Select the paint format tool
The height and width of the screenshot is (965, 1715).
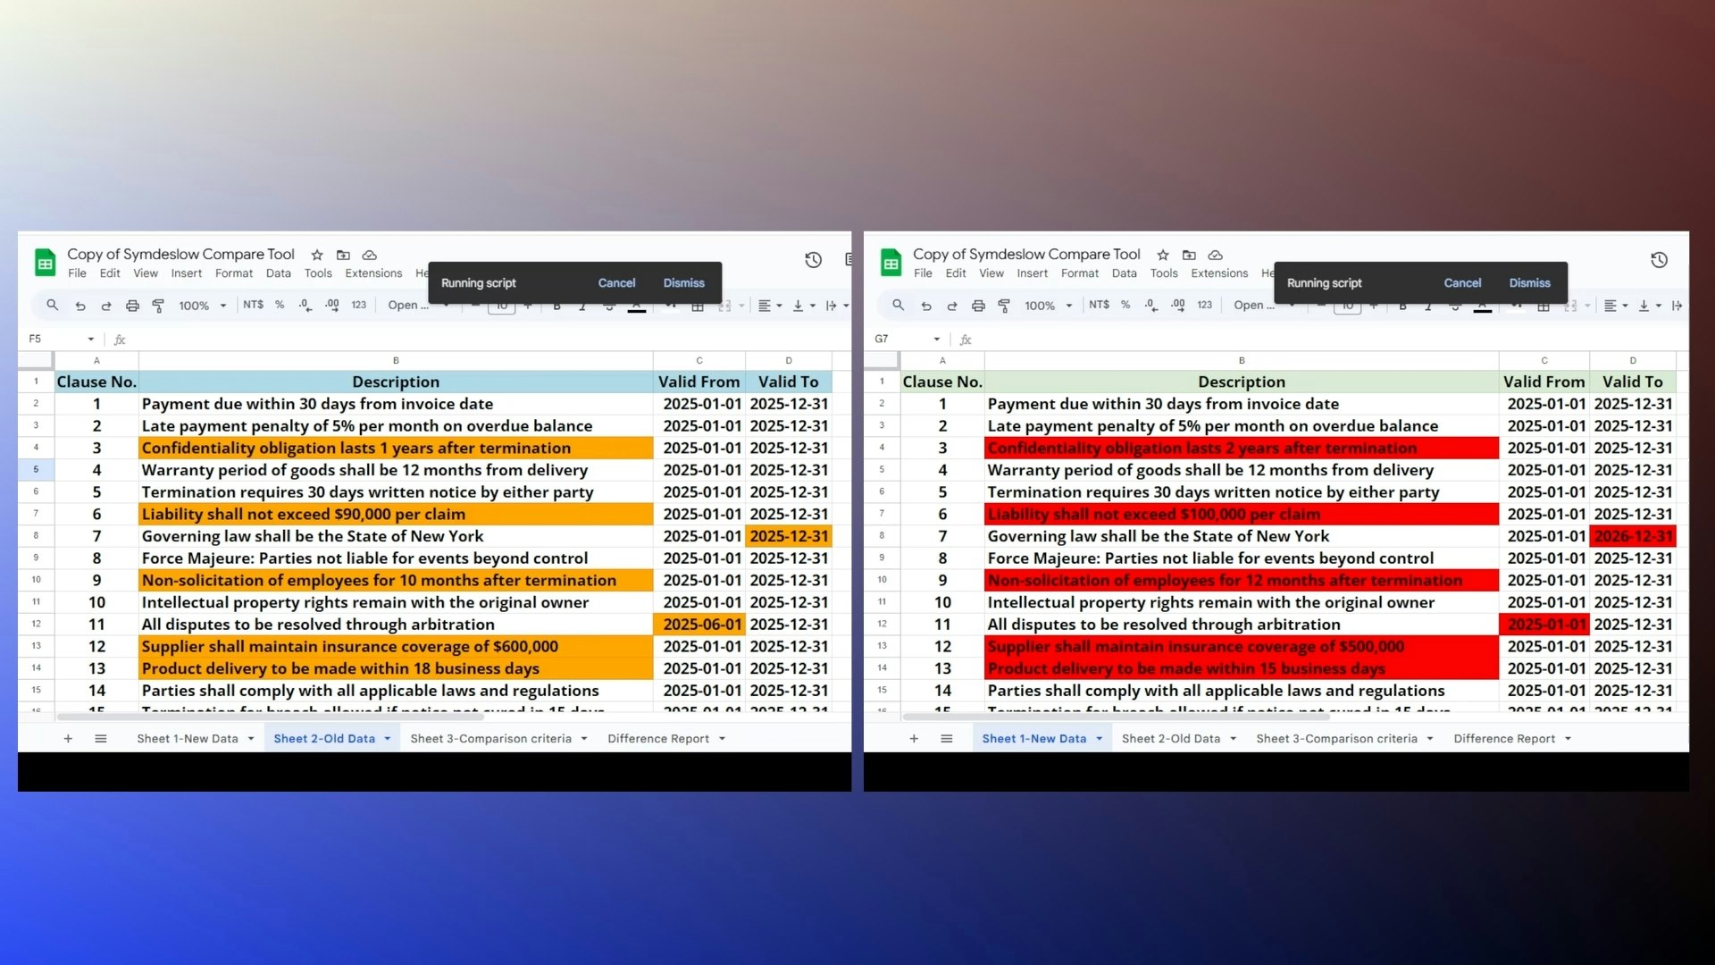coord(159,305)
